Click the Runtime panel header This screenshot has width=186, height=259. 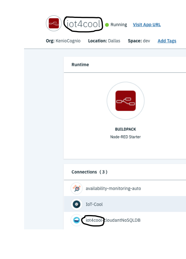click(x=125, y=65)
